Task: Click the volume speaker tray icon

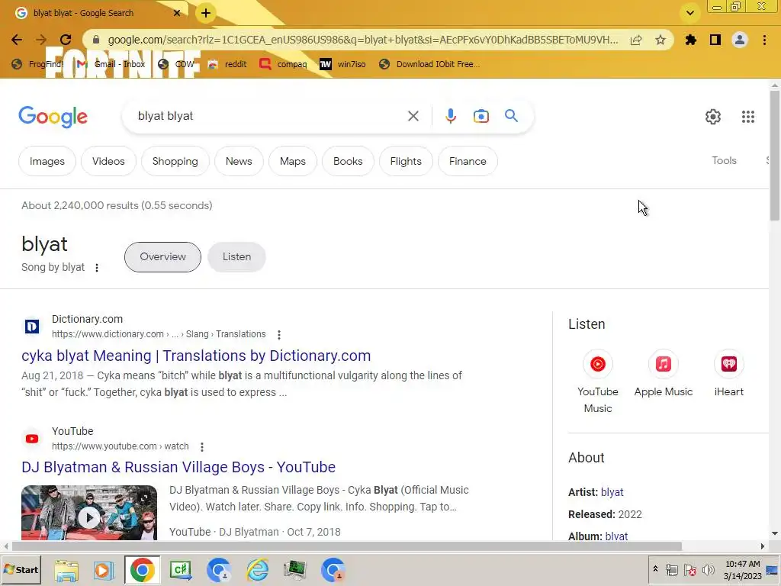Action: [x=708, y=569]
